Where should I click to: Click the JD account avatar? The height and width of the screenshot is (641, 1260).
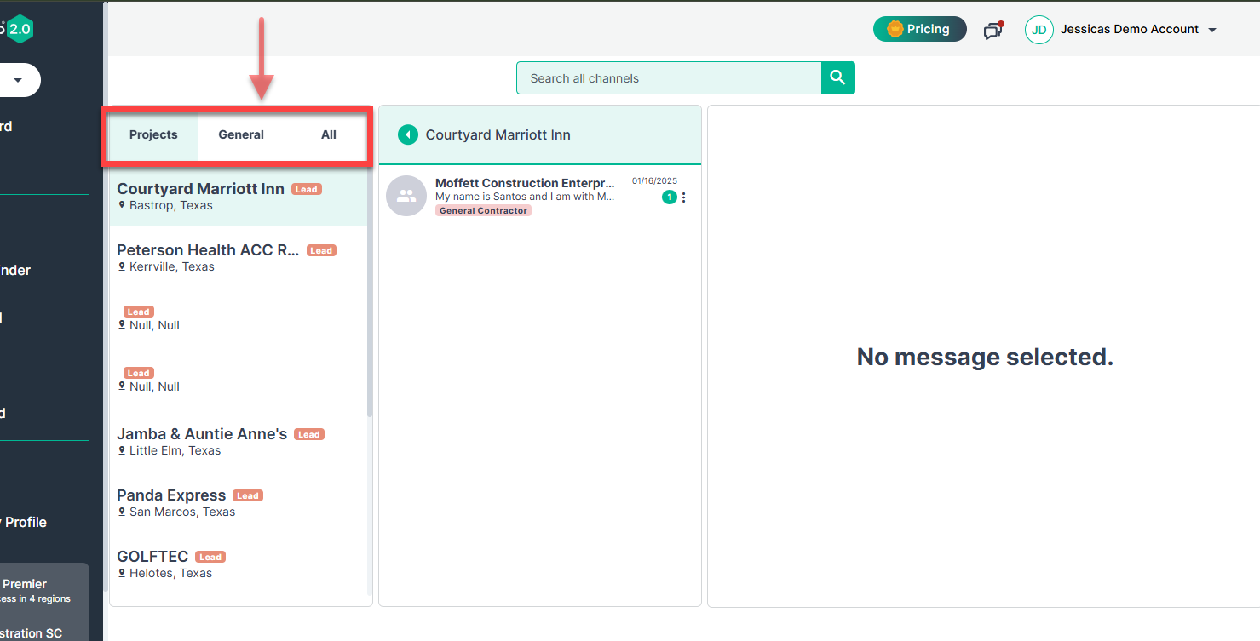click(x=1039, y=30)
